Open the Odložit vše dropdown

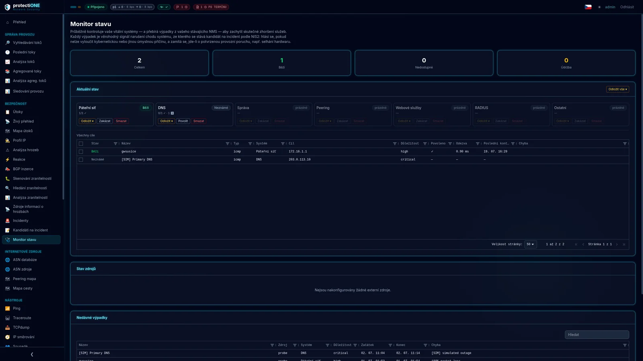(x=617, y=89)
